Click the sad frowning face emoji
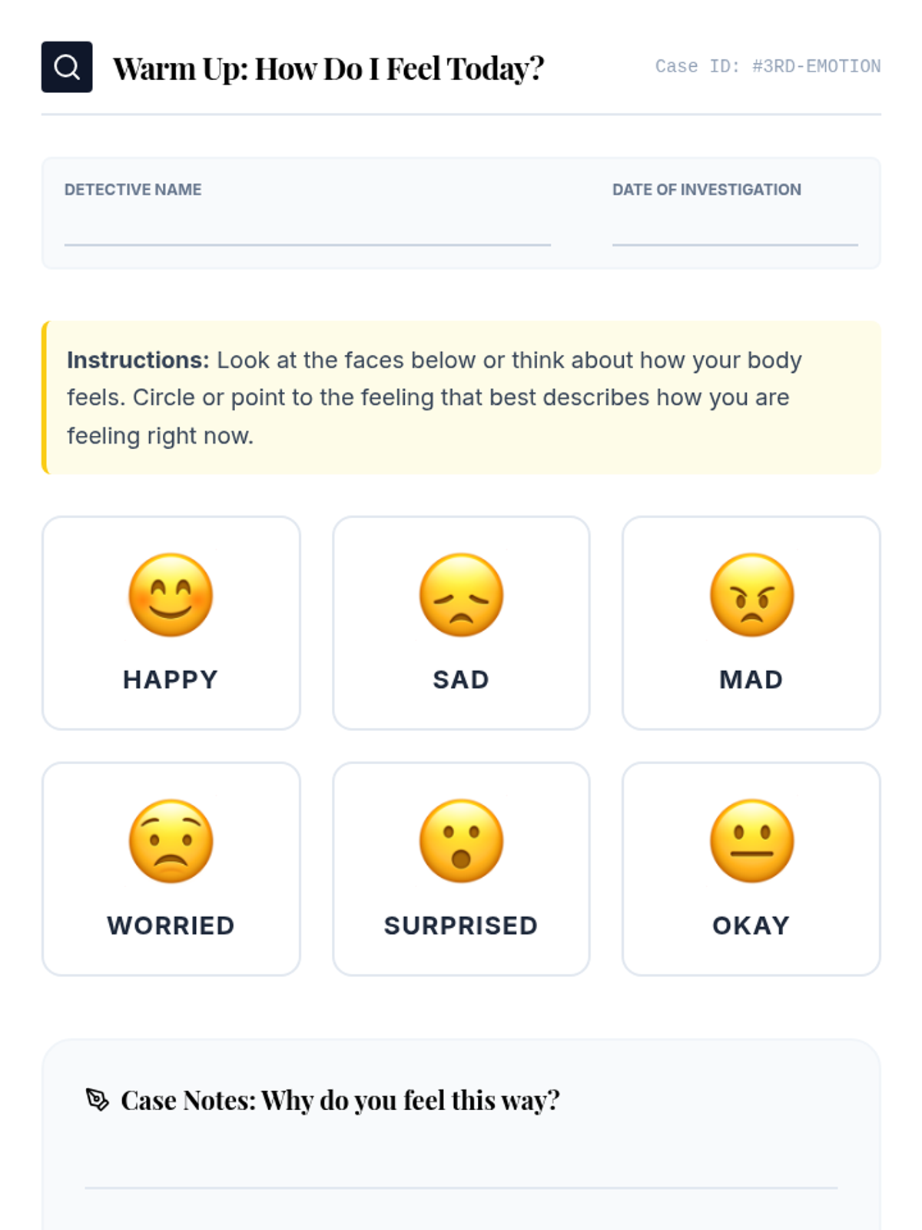This screenshot has height=1230, width=922. [x=461, y=595]
